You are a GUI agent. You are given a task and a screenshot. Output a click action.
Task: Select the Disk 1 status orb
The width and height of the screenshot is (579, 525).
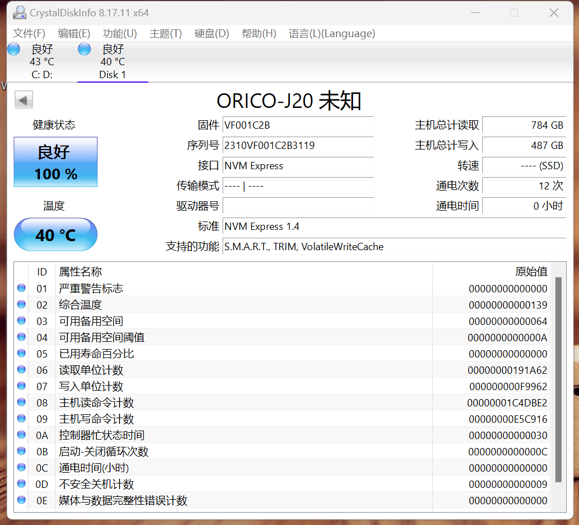(84, 49)
